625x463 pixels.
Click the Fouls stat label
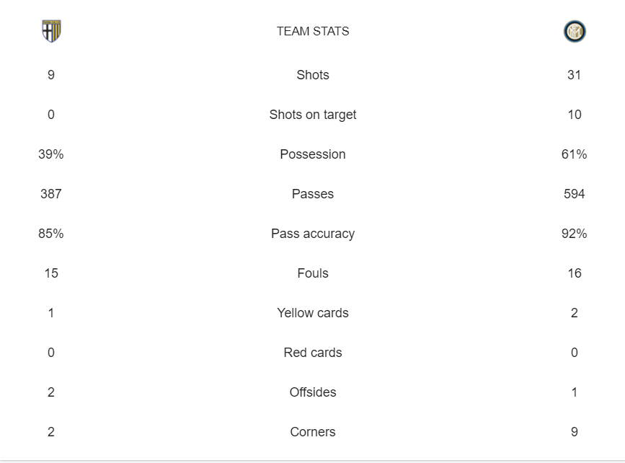point(313,273)
